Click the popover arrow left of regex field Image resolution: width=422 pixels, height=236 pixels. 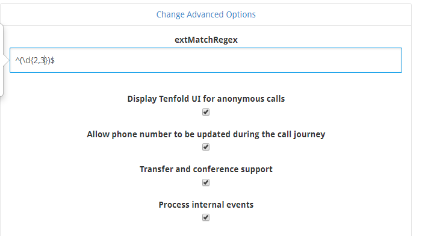click(x=6, y=60)
